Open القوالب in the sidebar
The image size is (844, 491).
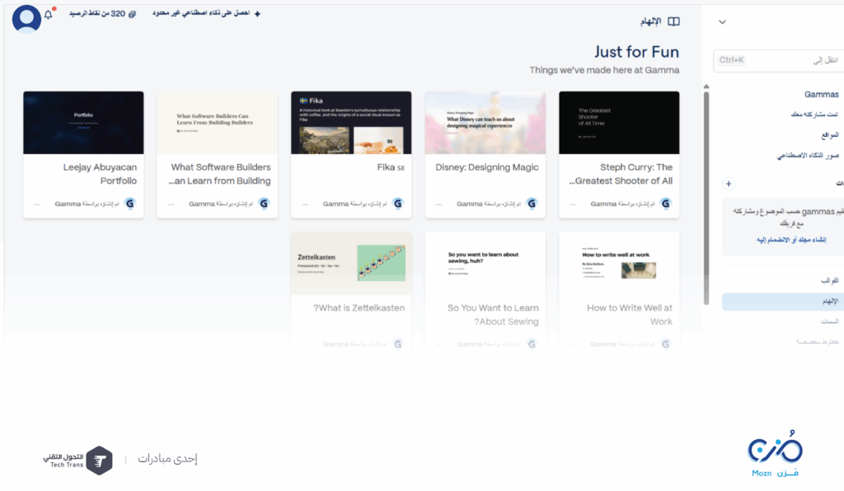[x=829, y=281]
